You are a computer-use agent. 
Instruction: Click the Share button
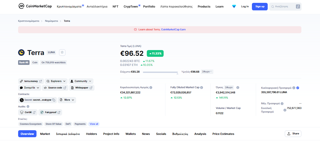click(x=293, y=134)
